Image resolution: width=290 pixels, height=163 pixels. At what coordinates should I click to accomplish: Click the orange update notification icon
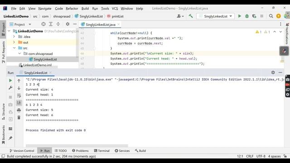pos(278,16)
